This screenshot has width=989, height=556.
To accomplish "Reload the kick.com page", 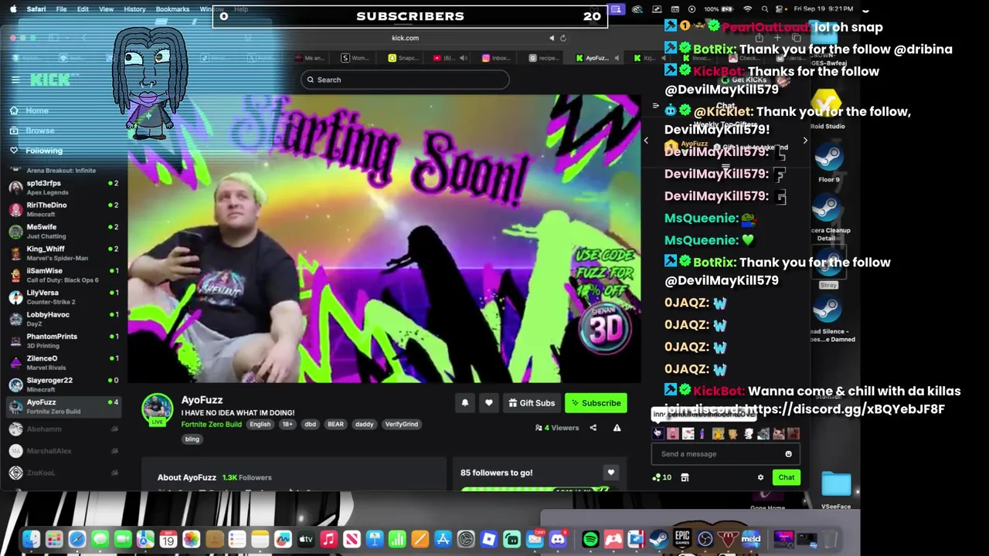I will pos(563,38).
